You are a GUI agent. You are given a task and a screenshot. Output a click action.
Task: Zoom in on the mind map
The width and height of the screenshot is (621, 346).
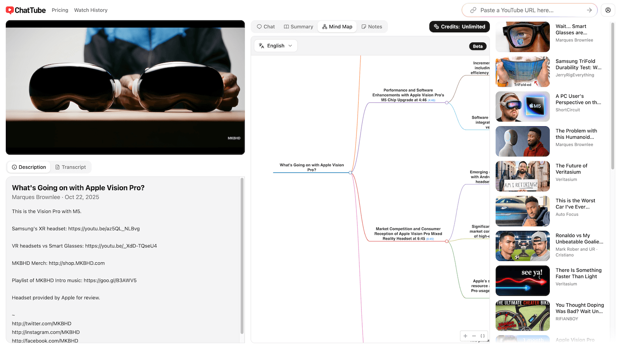[465, 336]
